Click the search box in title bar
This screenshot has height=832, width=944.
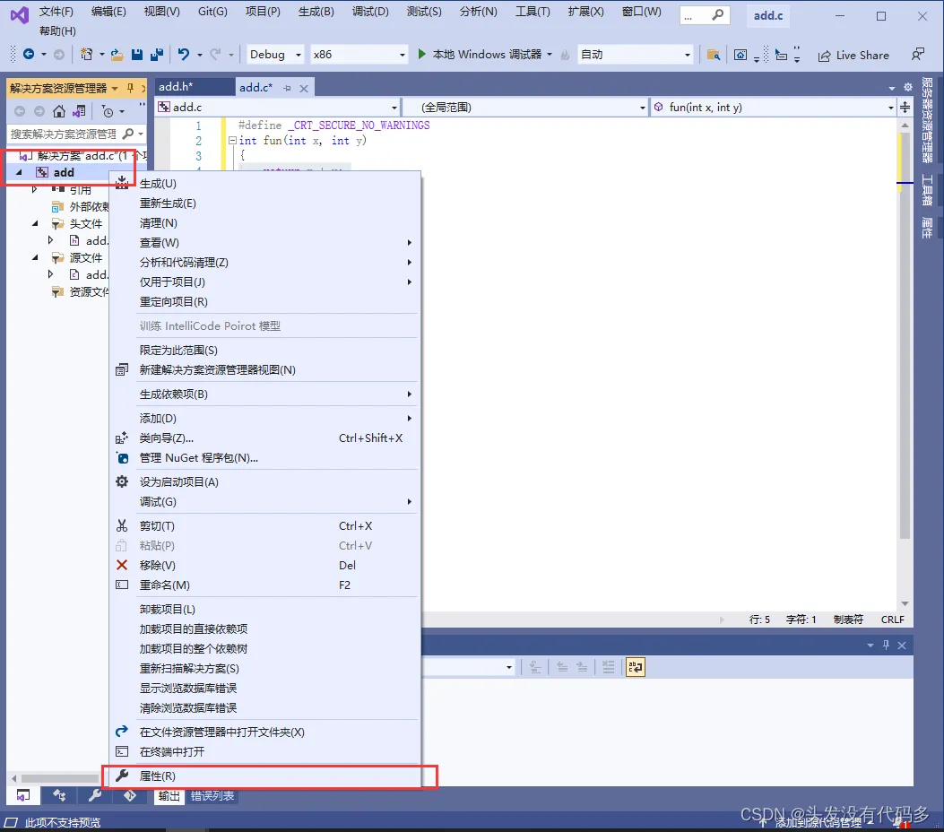(x=705, y=15)
